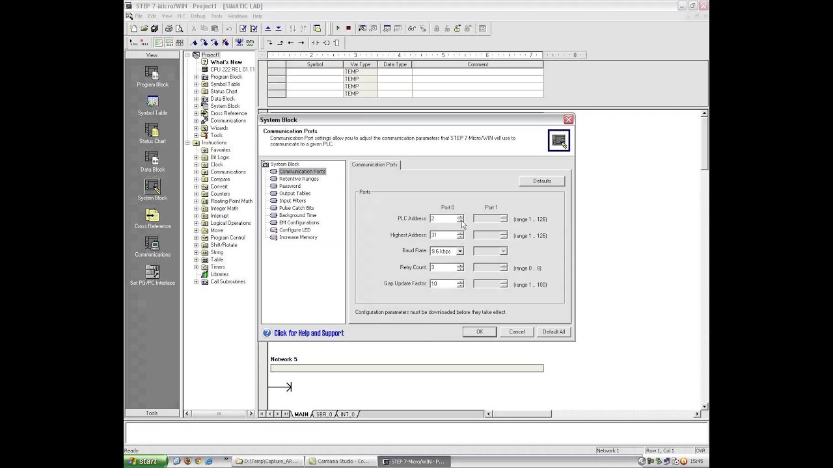Insert a contact from the LAD toolbar

316,43
